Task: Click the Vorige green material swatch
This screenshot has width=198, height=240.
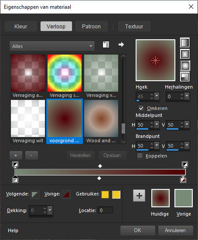Action: [x=184, y=198]
